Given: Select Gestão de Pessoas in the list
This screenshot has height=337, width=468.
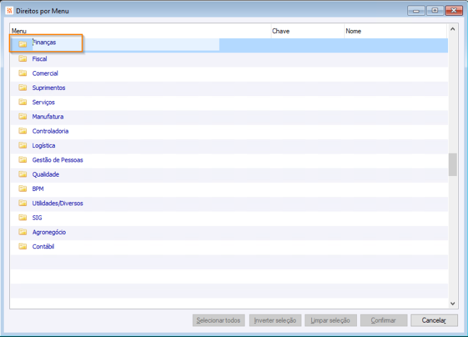Looking at the screenshot, I should coord(57,160).
